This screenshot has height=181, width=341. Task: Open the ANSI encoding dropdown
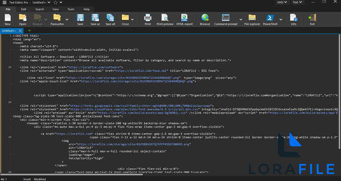tap(282, 2)
